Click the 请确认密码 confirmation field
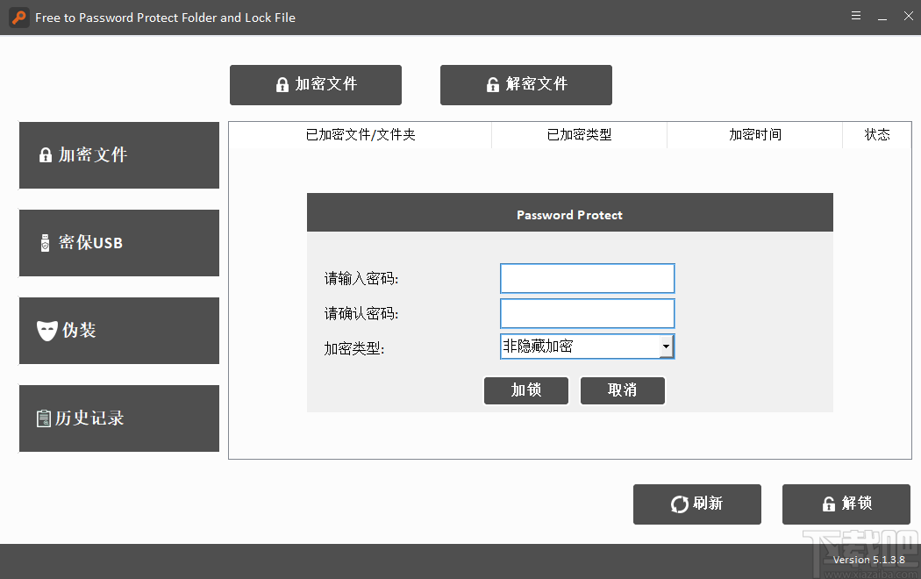This screenshot has height=579, width=921. (x=587, y=313)
